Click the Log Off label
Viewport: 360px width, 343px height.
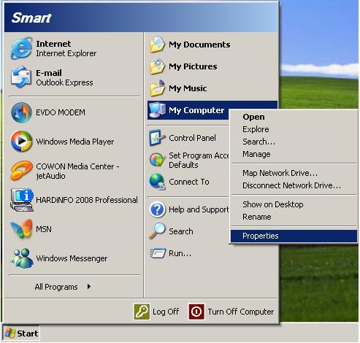click(x=166, y=312)
